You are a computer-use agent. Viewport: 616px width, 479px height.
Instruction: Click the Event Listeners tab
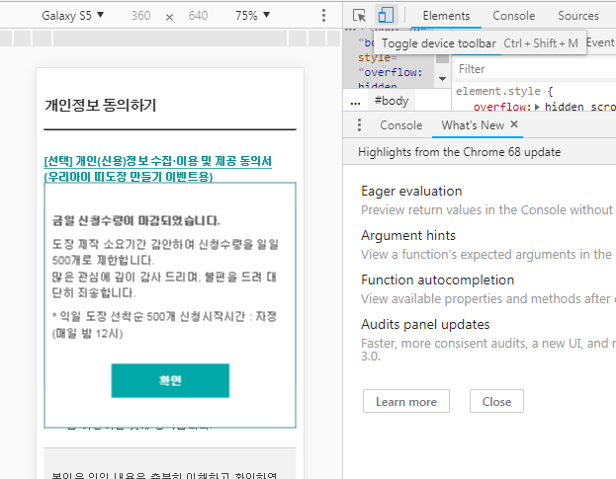[600, 42]
